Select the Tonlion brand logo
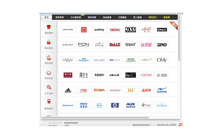Image resolution: width=223 pixels, height=139 pixels. click(x=115, y=30)
